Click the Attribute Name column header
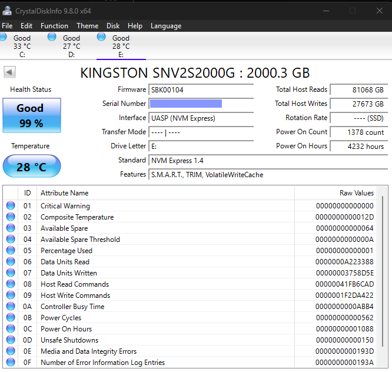Viewport: 392px width, 372px height. tap(165, 192)
